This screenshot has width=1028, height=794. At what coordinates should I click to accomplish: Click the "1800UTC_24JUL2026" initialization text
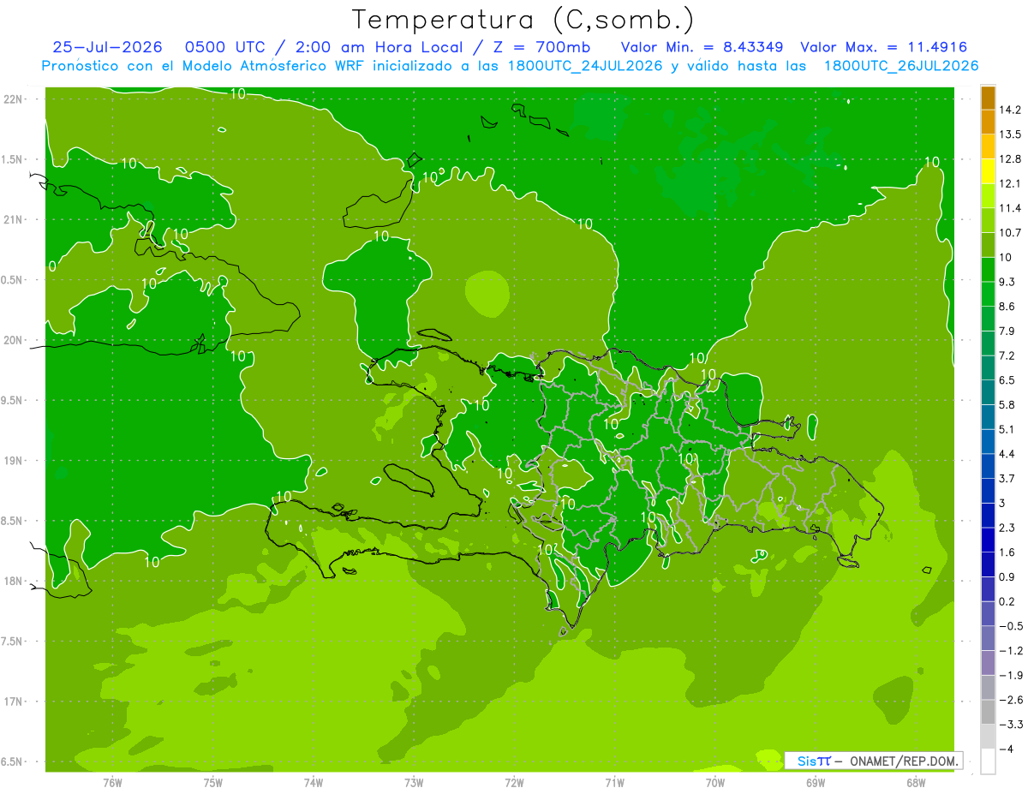point(583,66)
